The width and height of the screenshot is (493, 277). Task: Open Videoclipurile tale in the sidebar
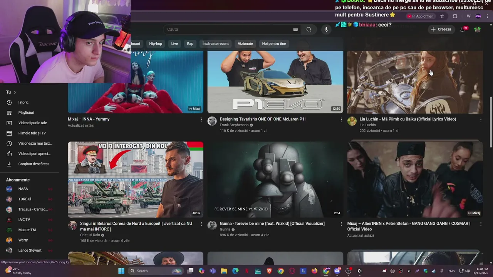pyautogui.click(x=30, y=123)
